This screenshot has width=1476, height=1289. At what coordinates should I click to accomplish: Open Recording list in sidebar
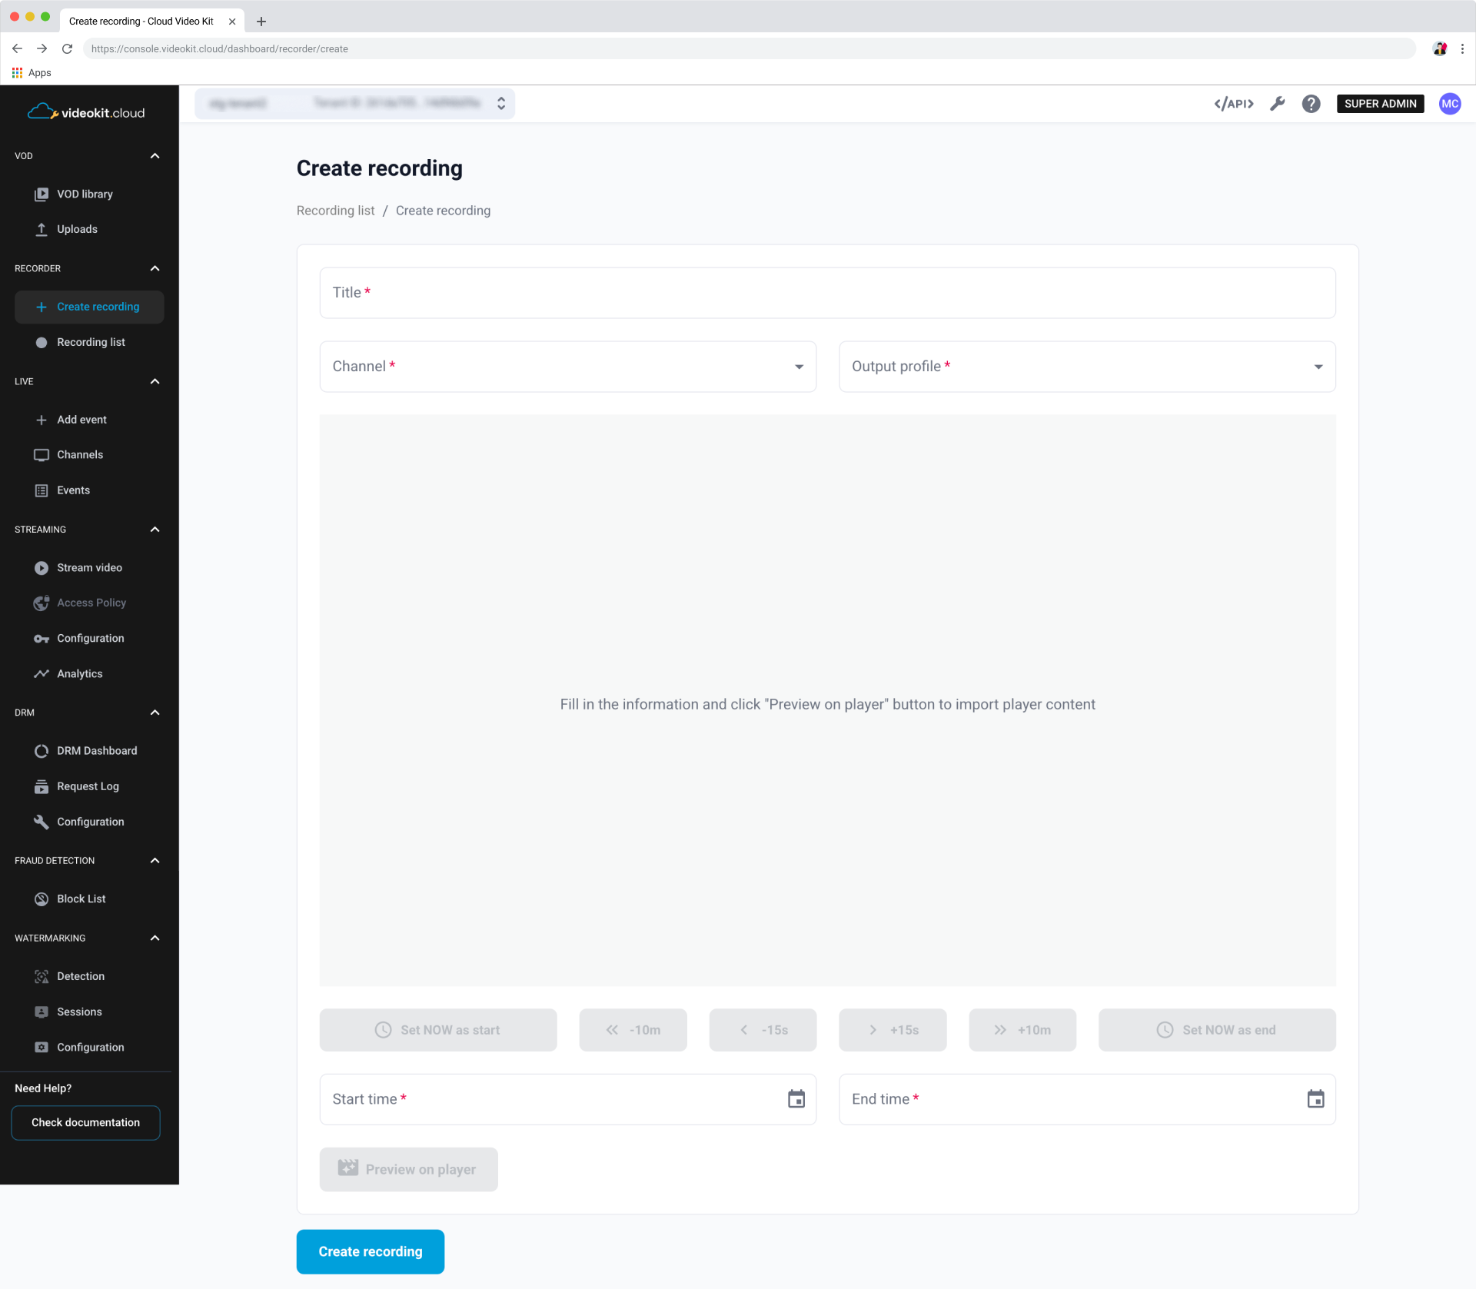89,342
